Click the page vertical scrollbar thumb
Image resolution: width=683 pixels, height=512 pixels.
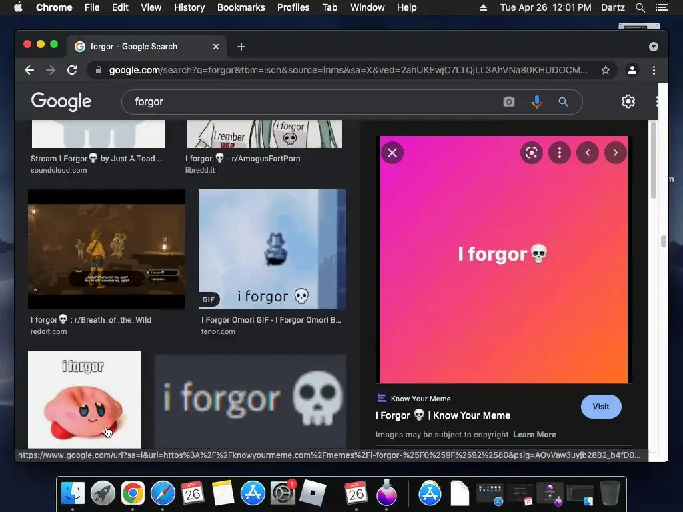(653, 161)
